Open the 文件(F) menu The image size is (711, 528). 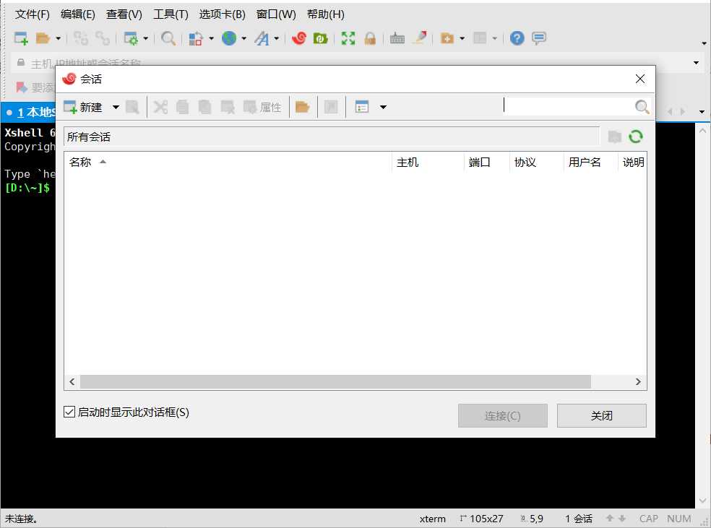point(33,14)
